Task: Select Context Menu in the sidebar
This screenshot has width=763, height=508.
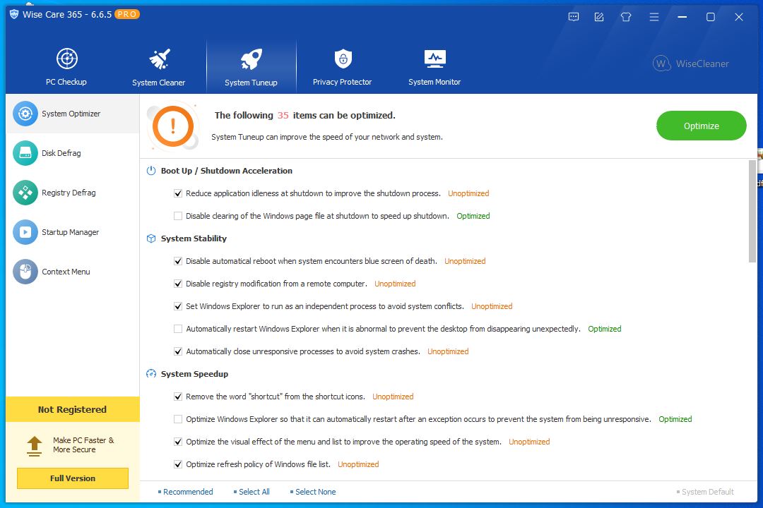Action: coord(73,272)
